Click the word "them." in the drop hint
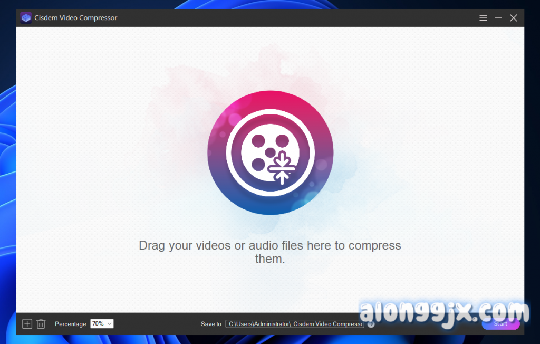This screenshot has width=540, height=344. 270,259
